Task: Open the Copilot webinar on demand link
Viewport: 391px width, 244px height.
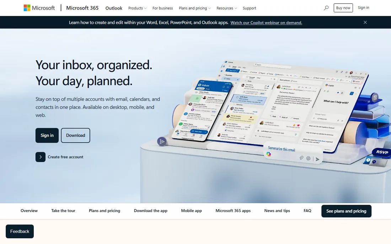Action: 266,23
